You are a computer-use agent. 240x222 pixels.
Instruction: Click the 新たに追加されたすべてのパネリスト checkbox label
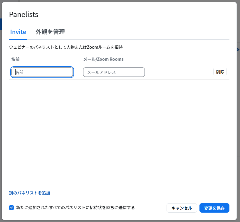[75, 208]
